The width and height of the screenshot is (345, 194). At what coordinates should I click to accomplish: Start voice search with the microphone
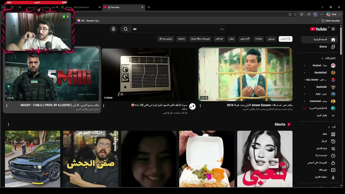tap(113, 29)
